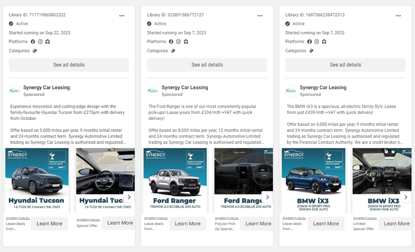The height and width of the screenshot is (252, 415).
Task: Click 'Sponsored' label under BMW ad advertiser
Action: (310, 94)
